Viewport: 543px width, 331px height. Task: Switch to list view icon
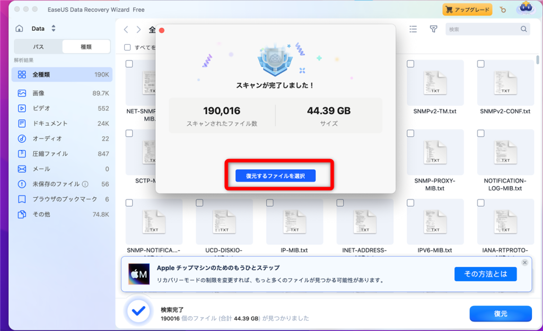413,29
